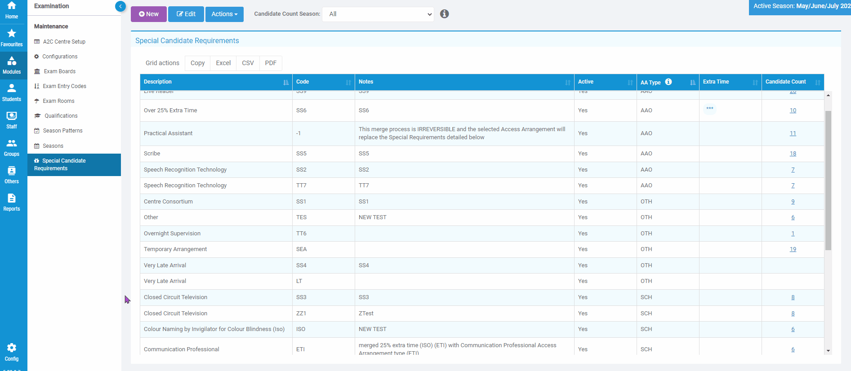
Task: Export grid to Excel
Action: pos(223,63)
